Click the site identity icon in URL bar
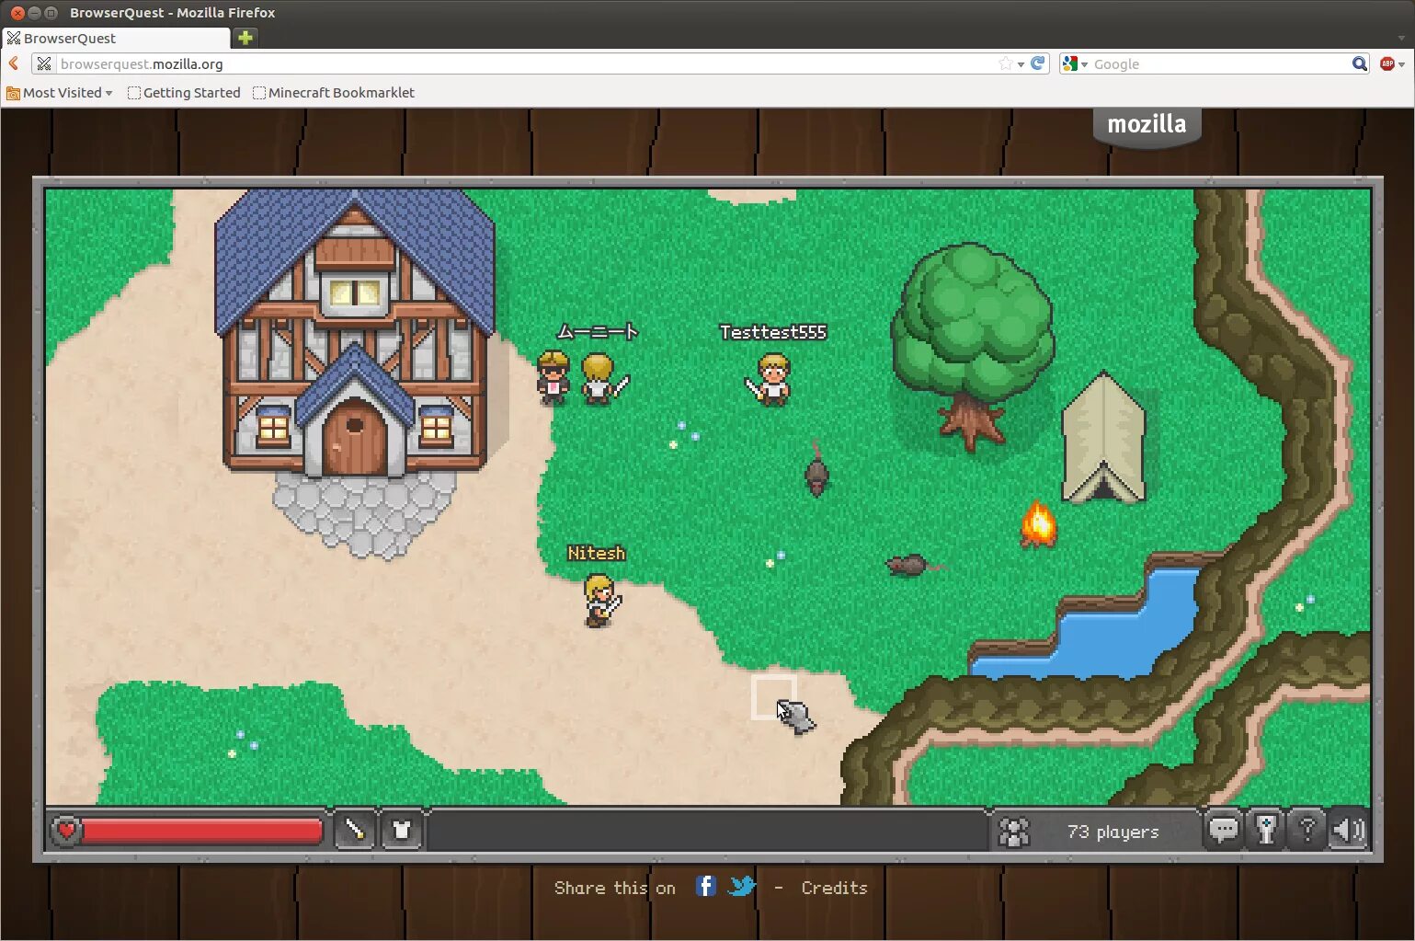The height and width of the screenshot is (941, 1415). coord(44,63)
